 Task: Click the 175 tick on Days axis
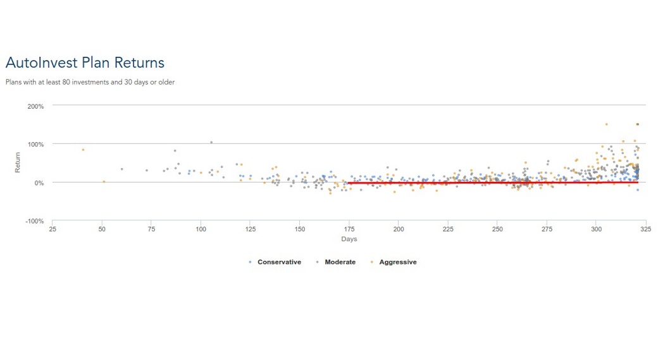pos(349,229)
